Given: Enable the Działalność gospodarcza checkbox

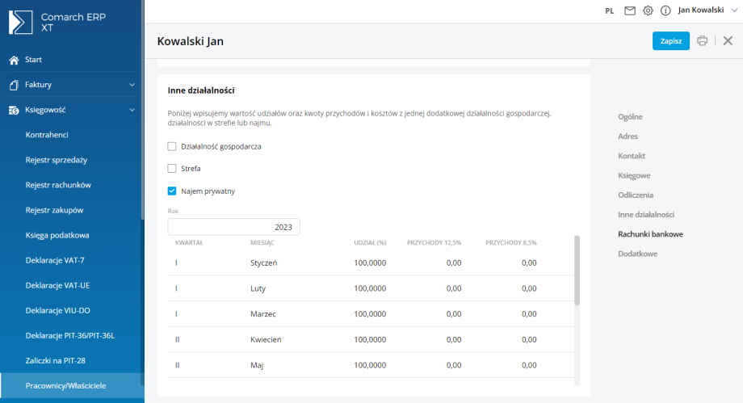Looking at the screenshot, I should click(172, 146).
